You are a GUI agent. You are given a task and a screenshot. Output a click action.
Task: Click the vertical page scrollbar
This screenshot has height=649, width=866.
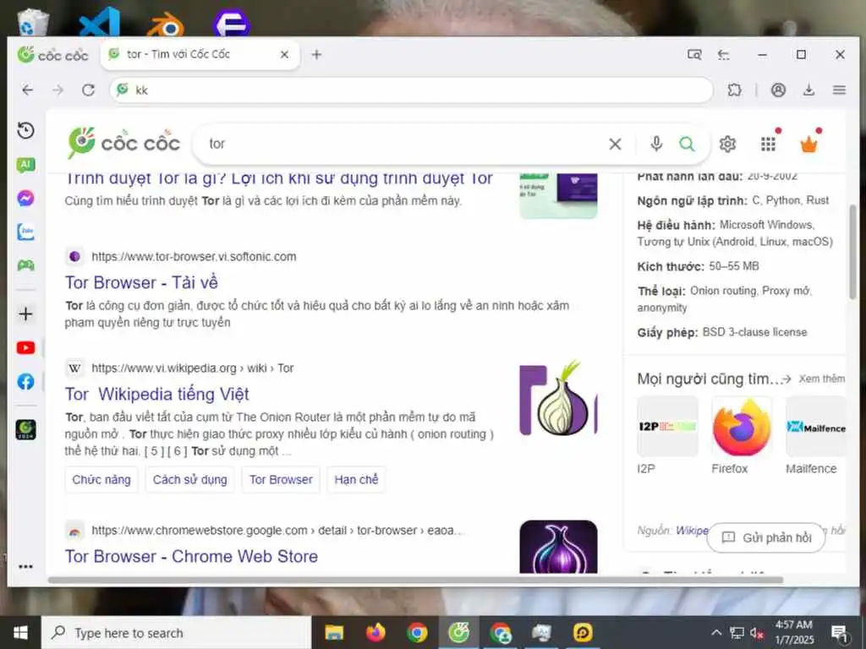pos(852,252)
